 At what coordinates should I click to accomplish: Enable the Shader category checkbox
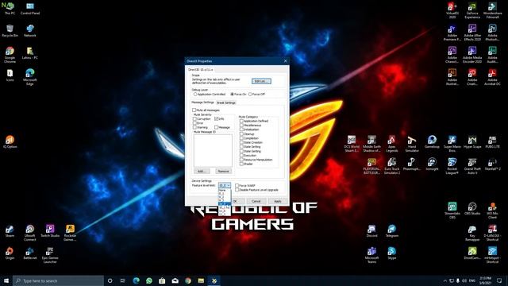click(x=241, y=164)
